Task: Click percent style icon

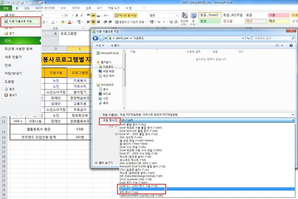Action: [x=159, y=22]
